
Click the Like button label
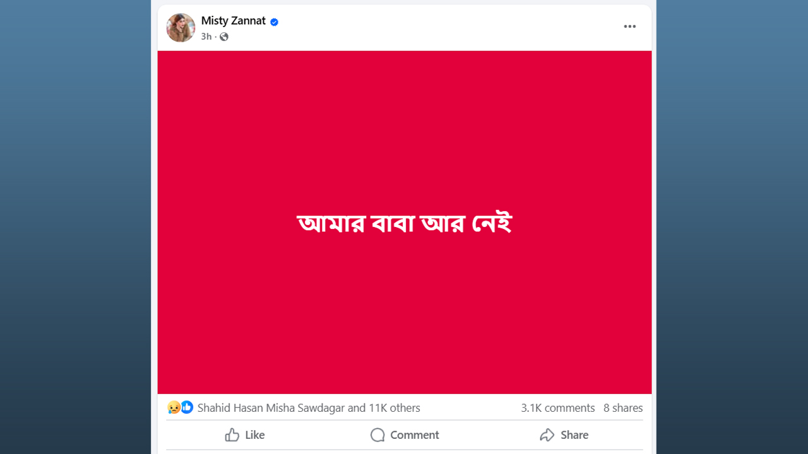tap(254, 435)
